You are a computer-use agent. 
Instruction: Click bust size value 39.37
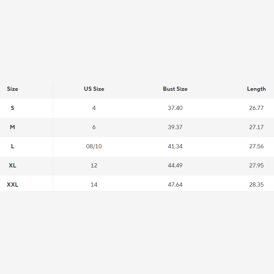175,127
